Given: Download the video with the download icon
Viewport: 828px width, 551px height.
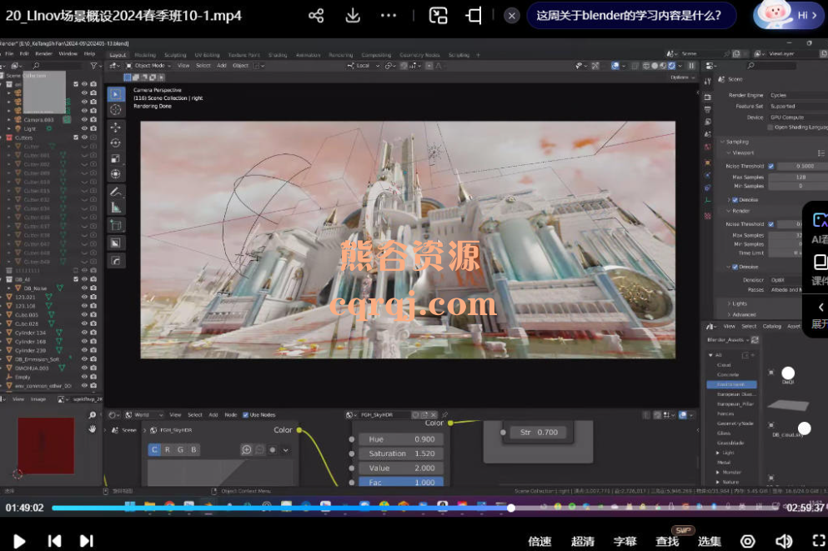Looking at the screenshot, I should 353,16.
